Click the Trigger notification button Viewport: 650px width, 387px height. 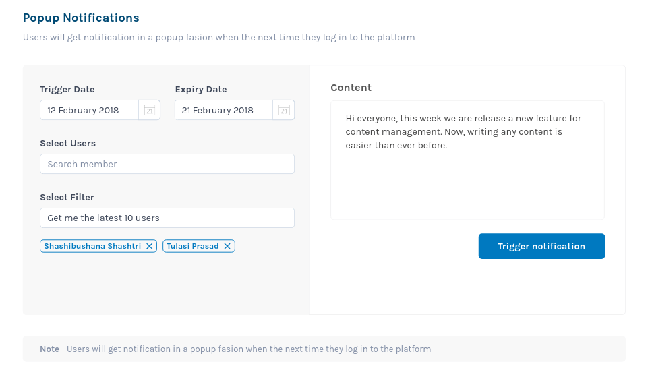(542, 246)
